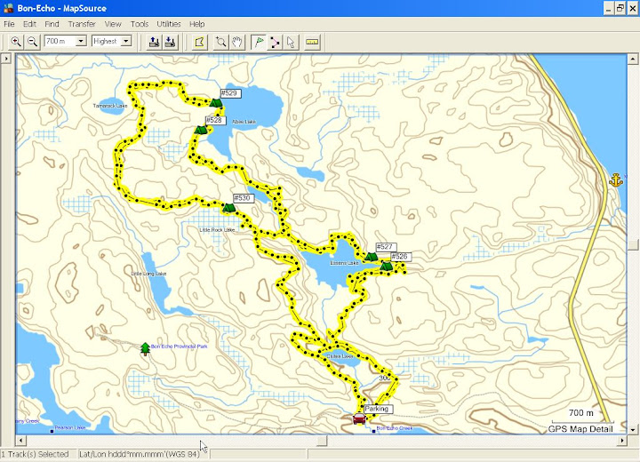
Task: Click the horizontal scrollbar thumb
Action: click(x=322, y=441)
